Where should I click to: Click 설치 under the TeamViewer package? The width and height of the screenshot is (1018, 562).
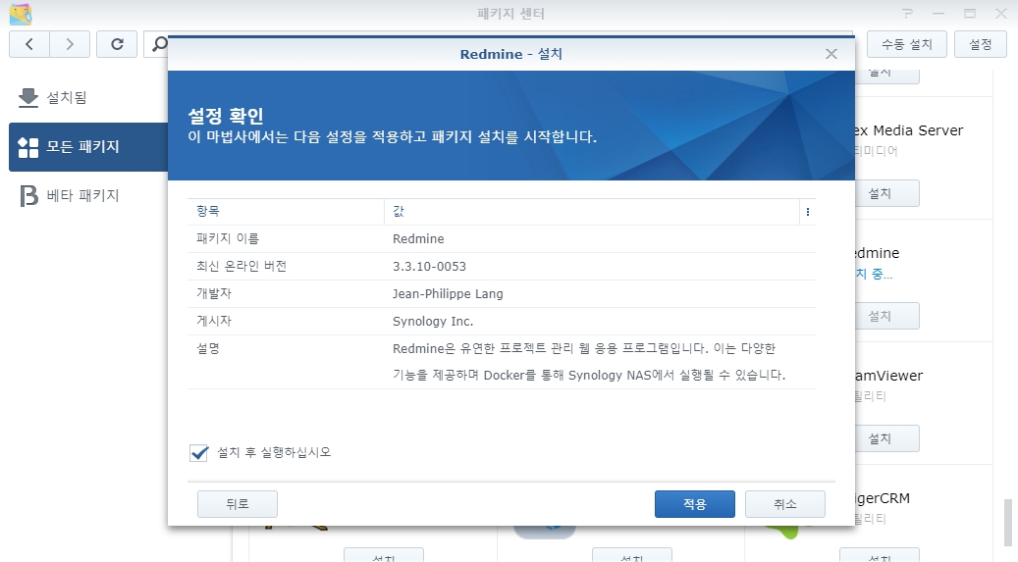coord(886,438)
